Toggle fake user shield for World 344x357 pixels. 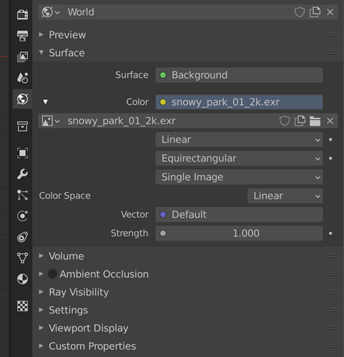300,12
